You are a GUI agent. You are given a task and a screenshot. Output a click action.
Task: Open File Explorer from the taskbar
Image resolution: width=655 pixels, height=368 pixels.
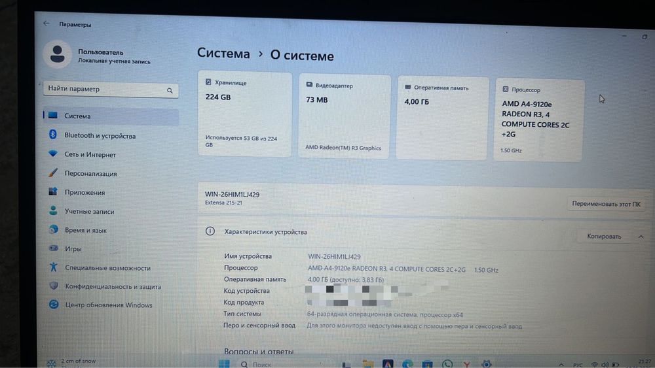pyautogui.click(x=367, y=364)
